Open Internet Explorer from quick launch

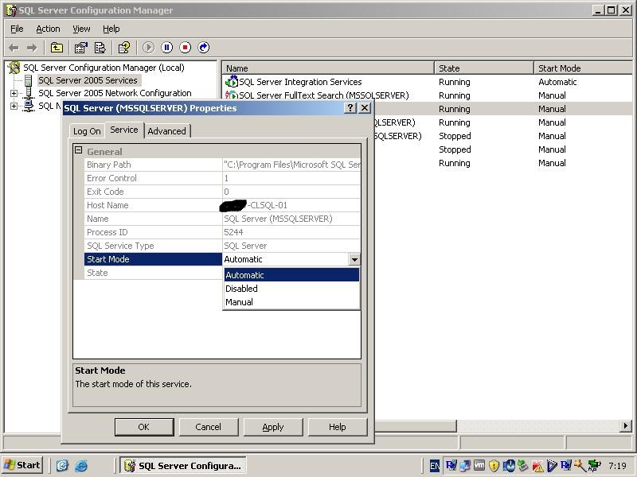pos(81,465)
